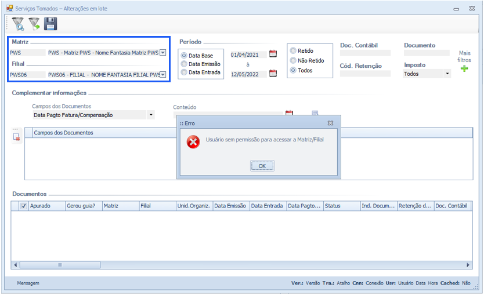The width and height of the screenshot is (484, 295).
Task: Sort by Doc. Contábil column header
Action: (x=452, y=206)
